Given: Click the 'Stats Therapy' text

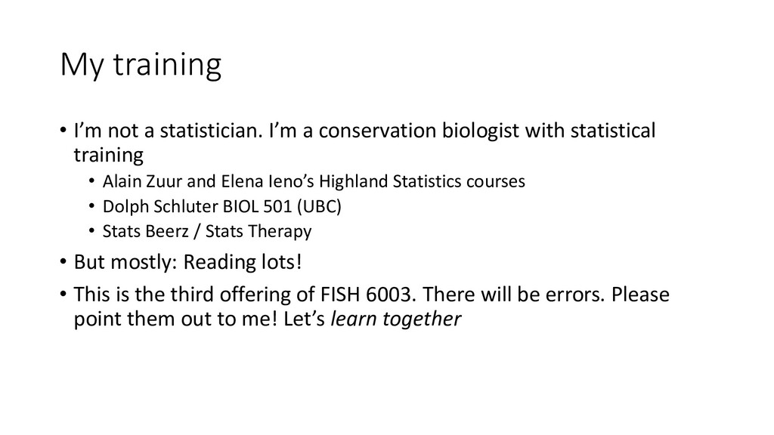Looking at the screenshot, I should [x=259, y=231].
